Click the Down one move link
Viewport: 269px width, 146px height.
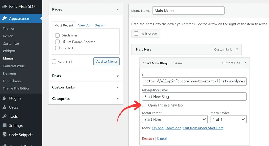[x=173, y=128]
